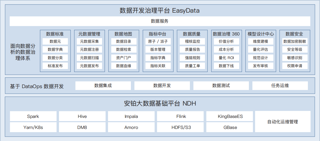This screenshot has width=320, height=141.
Task: Select the 强弱规则 box
Action: pos(192,58)
